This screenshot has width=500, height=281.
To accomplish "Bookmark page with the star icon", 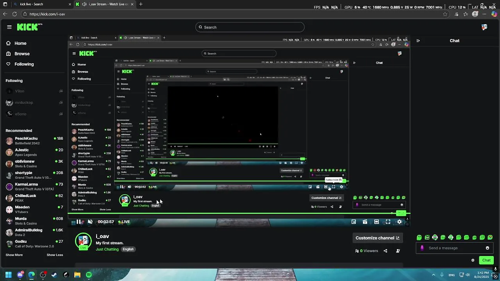I will pos(445,14).
